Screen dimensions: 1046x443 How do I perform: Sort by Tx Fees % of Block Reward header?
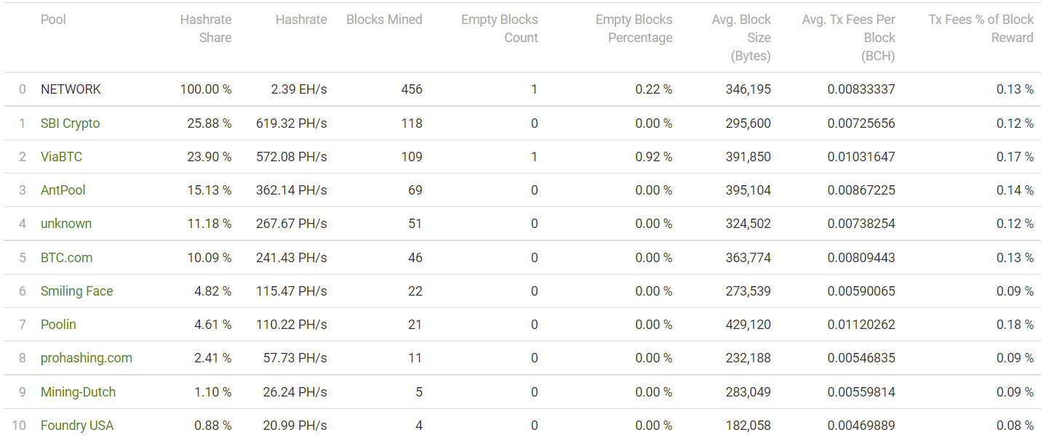(981, 29)
